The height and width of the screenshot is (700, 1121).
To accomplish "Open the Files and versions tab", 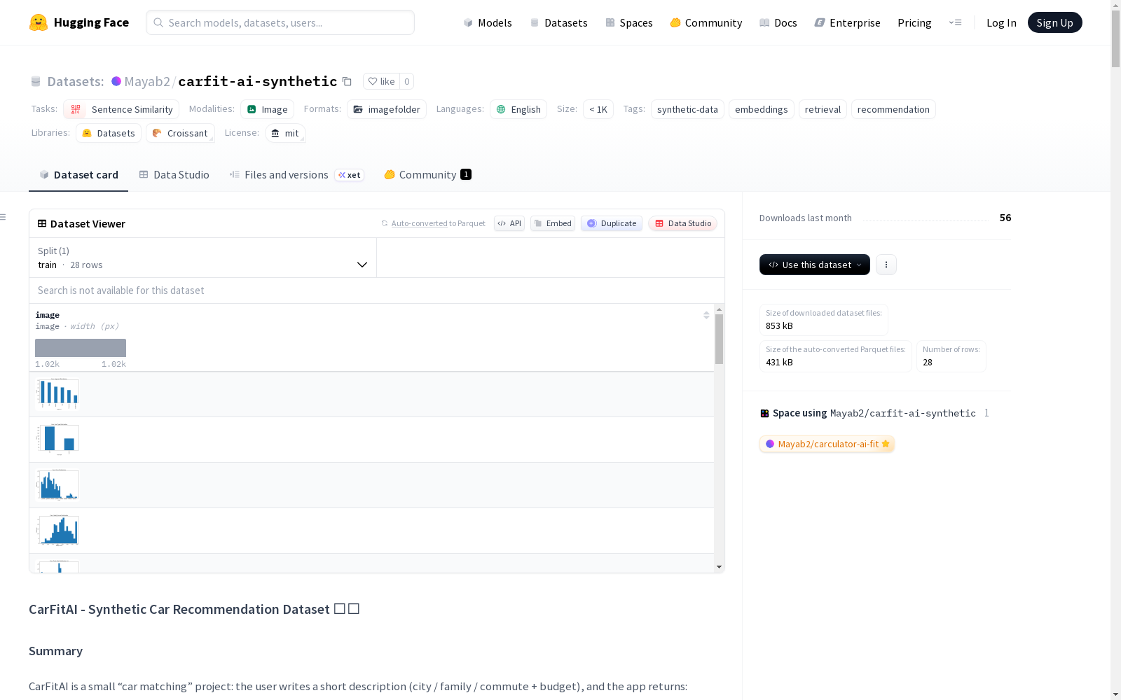I will (296, 175).
